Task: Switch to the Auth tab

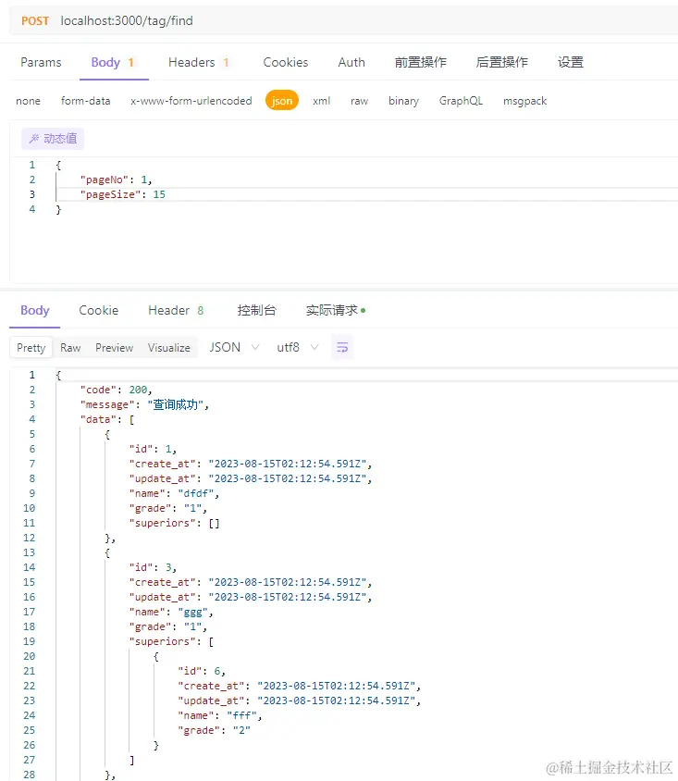Action: click(351, 62)
